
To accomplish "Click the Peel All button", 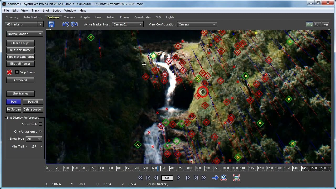I will coord(33,102).
